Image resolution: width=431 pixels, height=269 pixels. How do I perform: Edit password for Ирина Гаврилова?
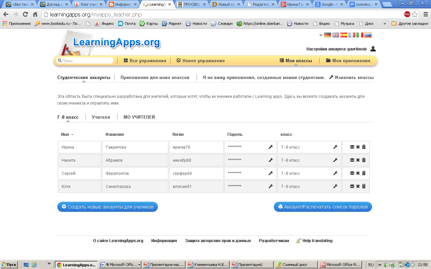(270, 147)
